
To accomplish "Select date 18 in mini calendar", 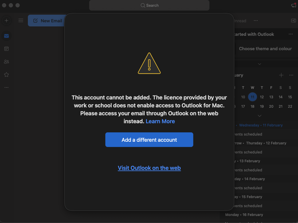I will coord(252,107).
